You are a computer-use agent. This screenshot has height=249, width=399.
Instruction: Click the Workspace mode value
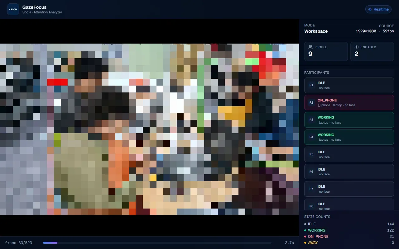(x=316, y=31)
